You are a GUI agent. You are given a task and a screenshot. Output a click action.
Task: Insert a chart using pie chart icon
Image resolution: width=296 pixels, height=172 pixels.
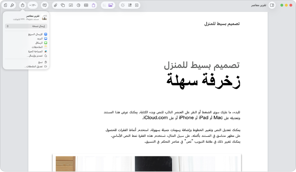pos(79,5)
